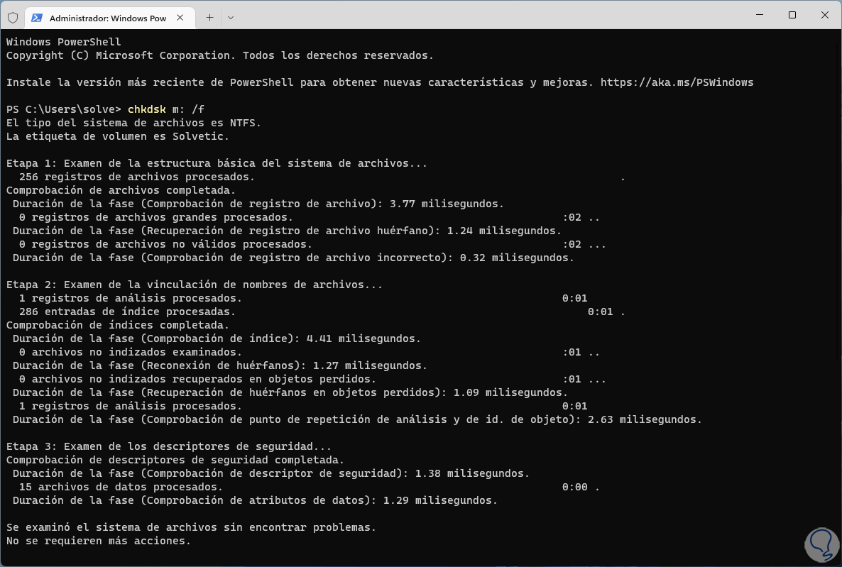
Task: Click the 'Etapa 2: Examen de la vinculación' line
Action: click(x=195, y=285)
